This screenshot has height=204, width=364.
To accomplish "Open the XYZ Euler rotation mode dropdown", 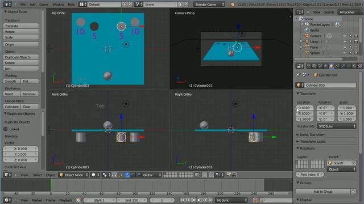I will tap(337, 126).
